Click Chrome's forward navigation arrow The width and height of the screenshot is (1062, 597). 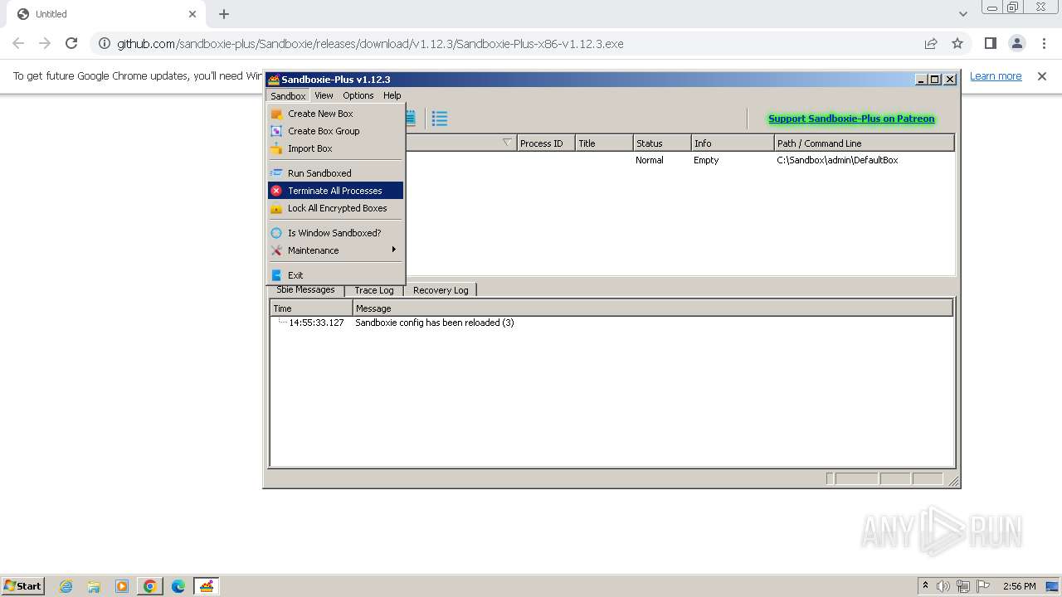45,43
